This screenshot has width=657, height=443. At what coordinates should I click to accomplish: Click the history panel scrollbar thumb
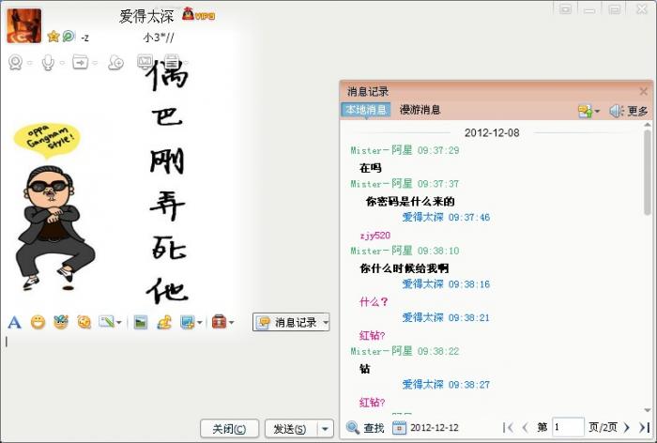648,173
